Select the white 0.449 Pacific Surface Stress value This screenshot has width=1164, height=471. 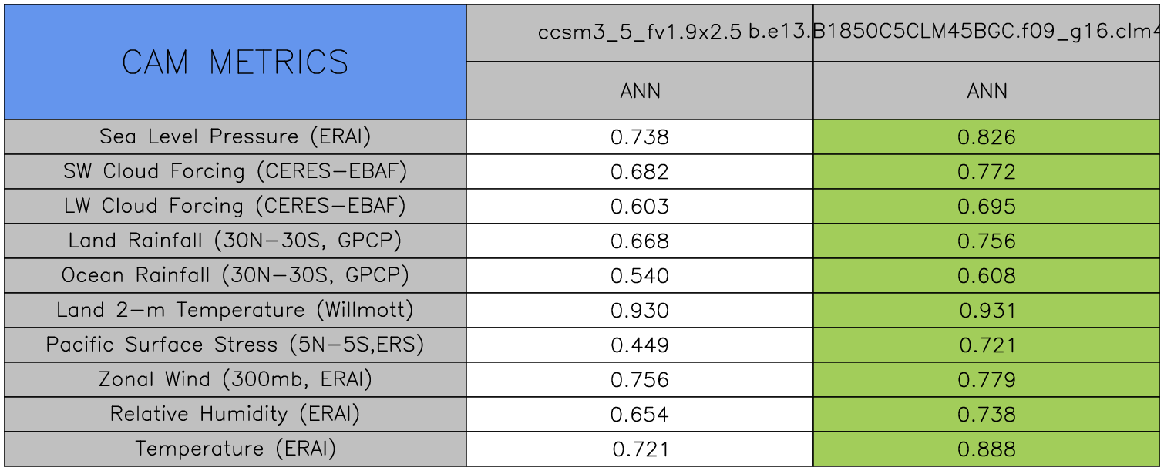coord(640,345)
